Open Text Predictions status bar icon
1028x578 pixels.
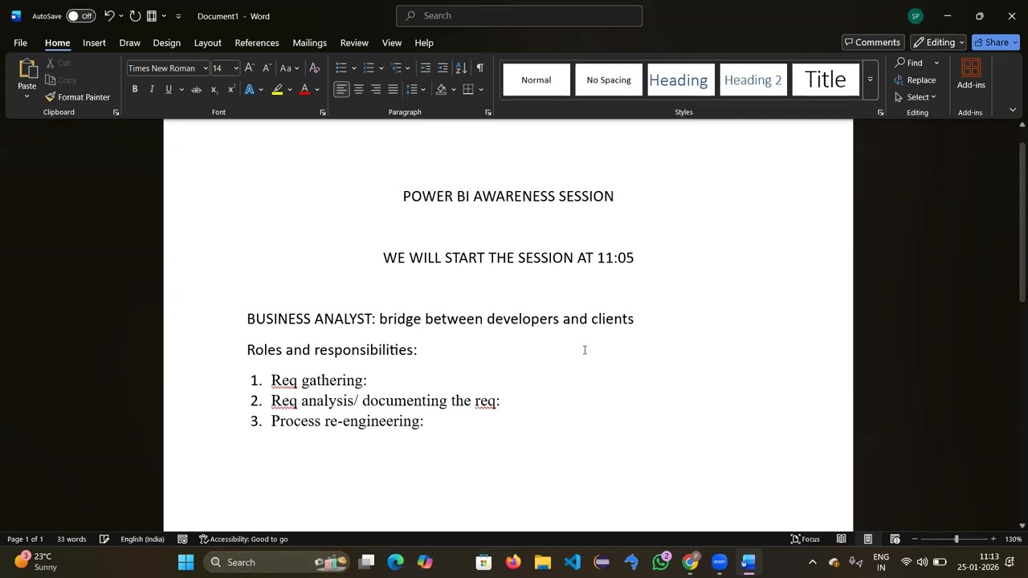click(182, 539)
